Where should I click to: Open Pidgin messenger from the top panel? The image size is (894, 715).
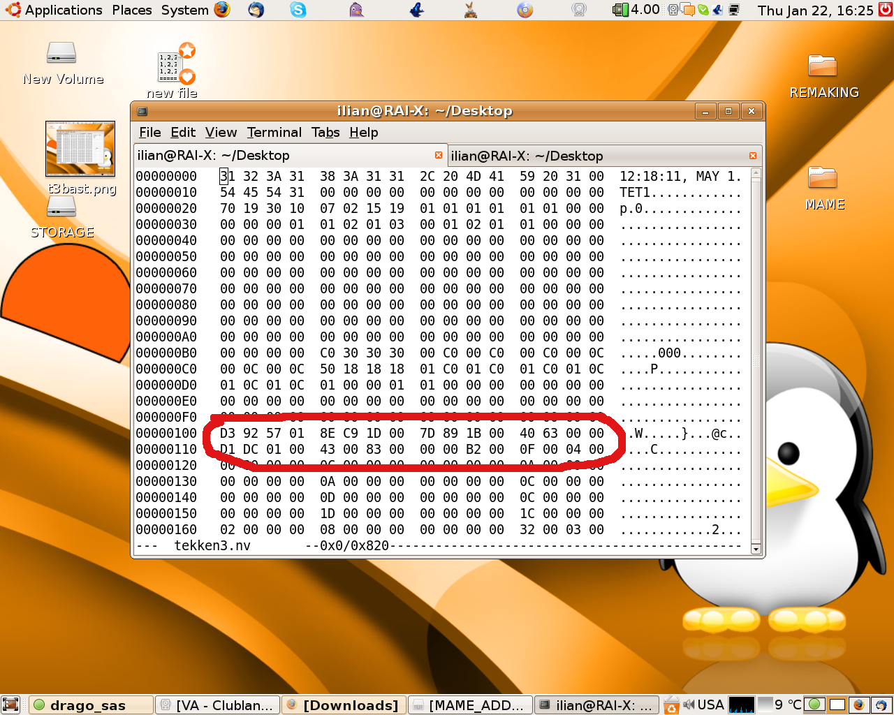pos(356,10)
